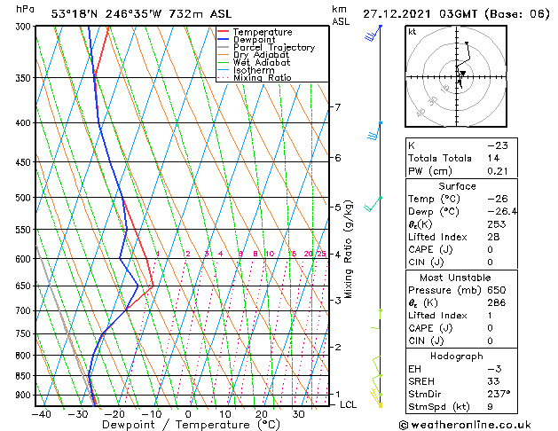Click the LCL marker on the altitude axis
This screenshot has width=558, height=431.
pyautogui.click(x=349, y=404)
